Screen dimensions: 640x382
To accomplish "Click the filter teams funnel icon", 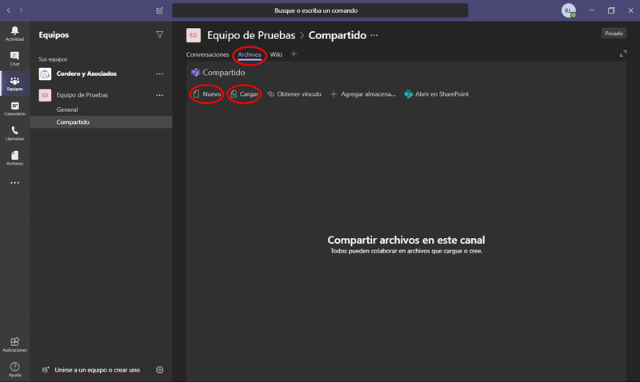I will [x=159, y=34].
